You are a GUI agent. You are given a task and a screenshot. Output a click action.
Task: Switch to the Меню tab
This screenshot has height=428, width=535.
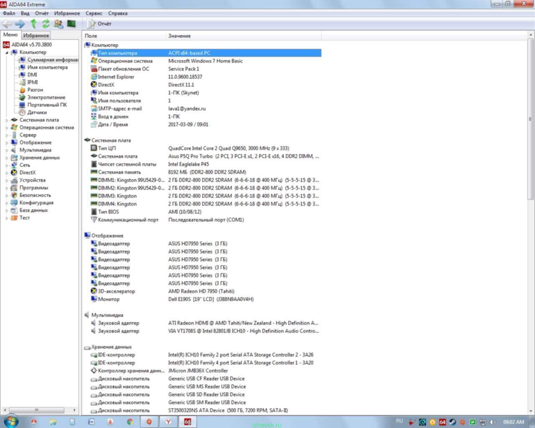[x=10, y=35]
